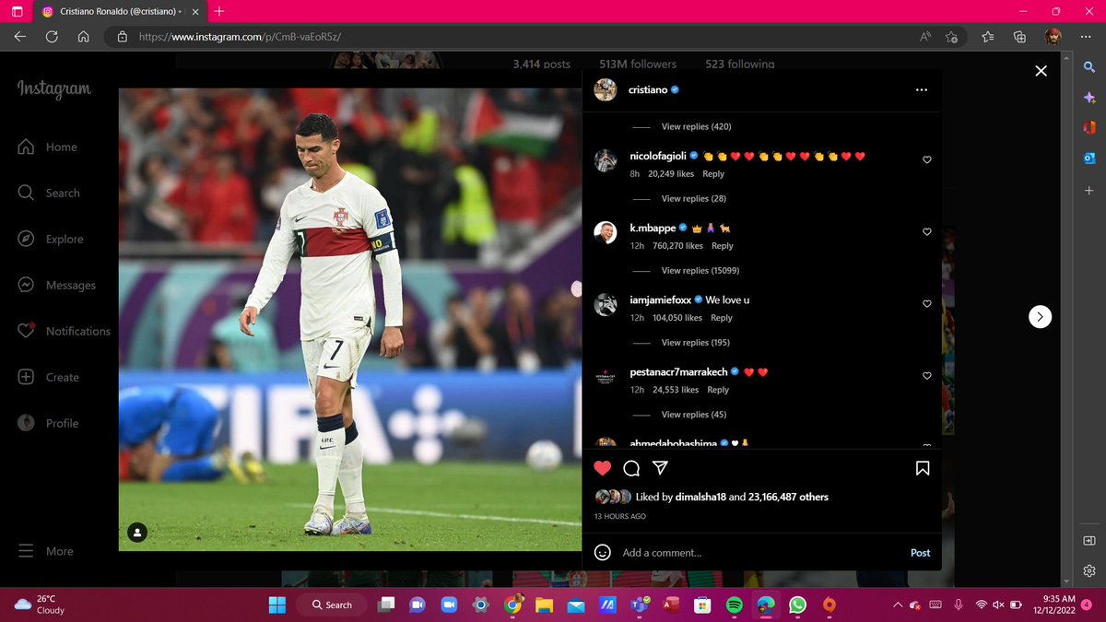Go to the Explore page
The width and height of the screenshot is (1106, 622).
(x=51, y=239)
